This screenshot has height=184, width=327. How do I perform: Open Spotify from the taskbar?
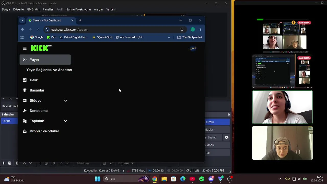coord(202,179)
